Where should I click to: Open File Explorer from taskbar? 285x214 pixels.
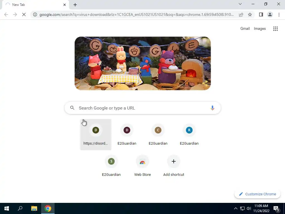click(x=34, y=208)
